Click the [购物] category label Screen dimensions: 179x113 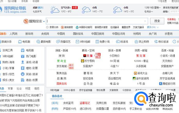(55, 109)
